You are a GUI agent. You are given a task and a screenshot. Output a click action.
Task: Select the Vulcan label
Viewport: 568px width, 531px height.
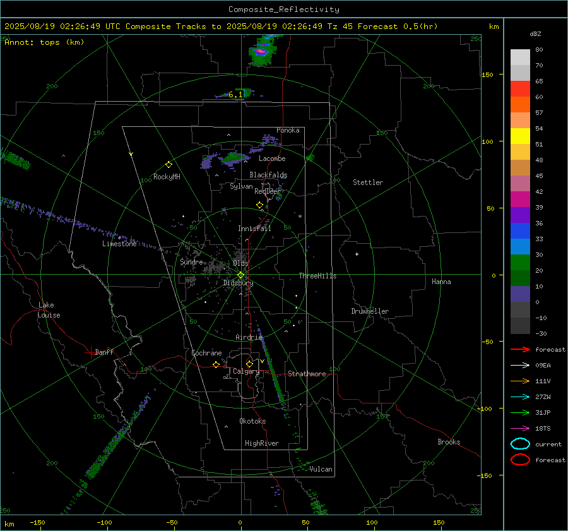pyautogui.click(x=321, y=469)
